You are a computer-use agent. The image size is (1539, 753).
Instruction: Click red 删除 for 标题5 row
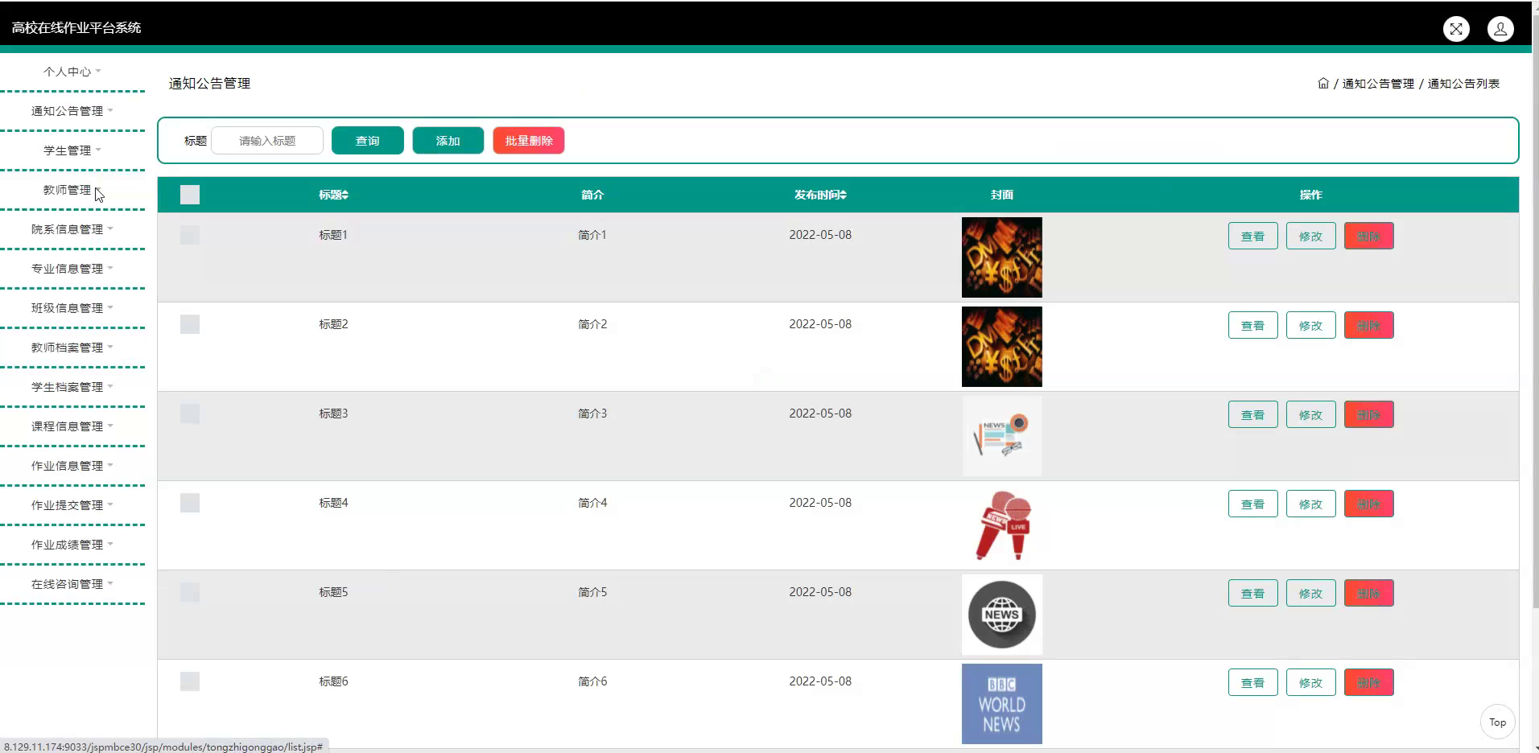click(x=1369, y=594)
